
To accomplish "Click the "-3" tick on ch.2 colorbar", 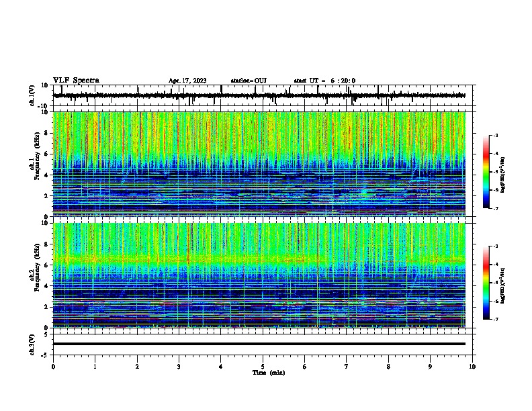I will pos(495,246).
